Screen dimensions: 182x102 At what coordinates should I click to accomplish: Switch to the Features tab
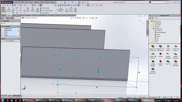coord(4,15)
